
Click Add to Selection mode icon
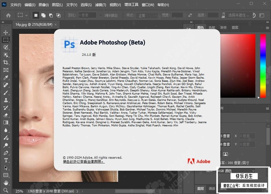click(x=43, y=15)
